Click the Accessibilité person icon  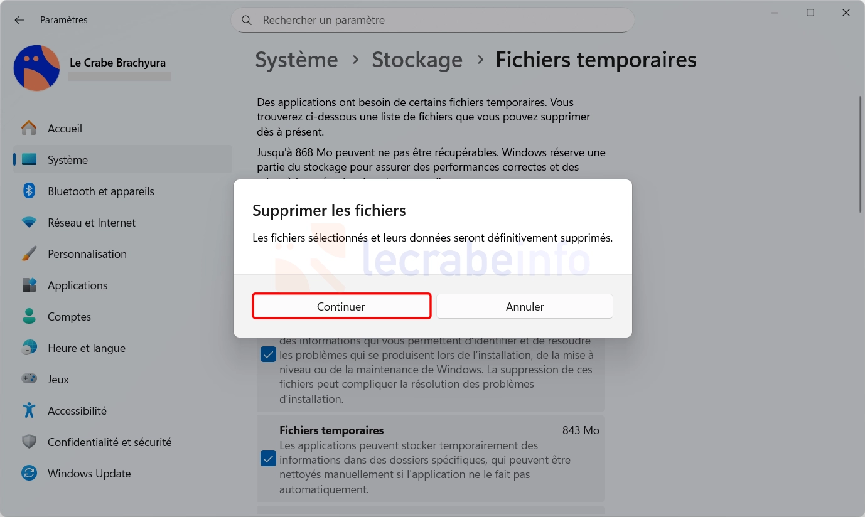29,410
